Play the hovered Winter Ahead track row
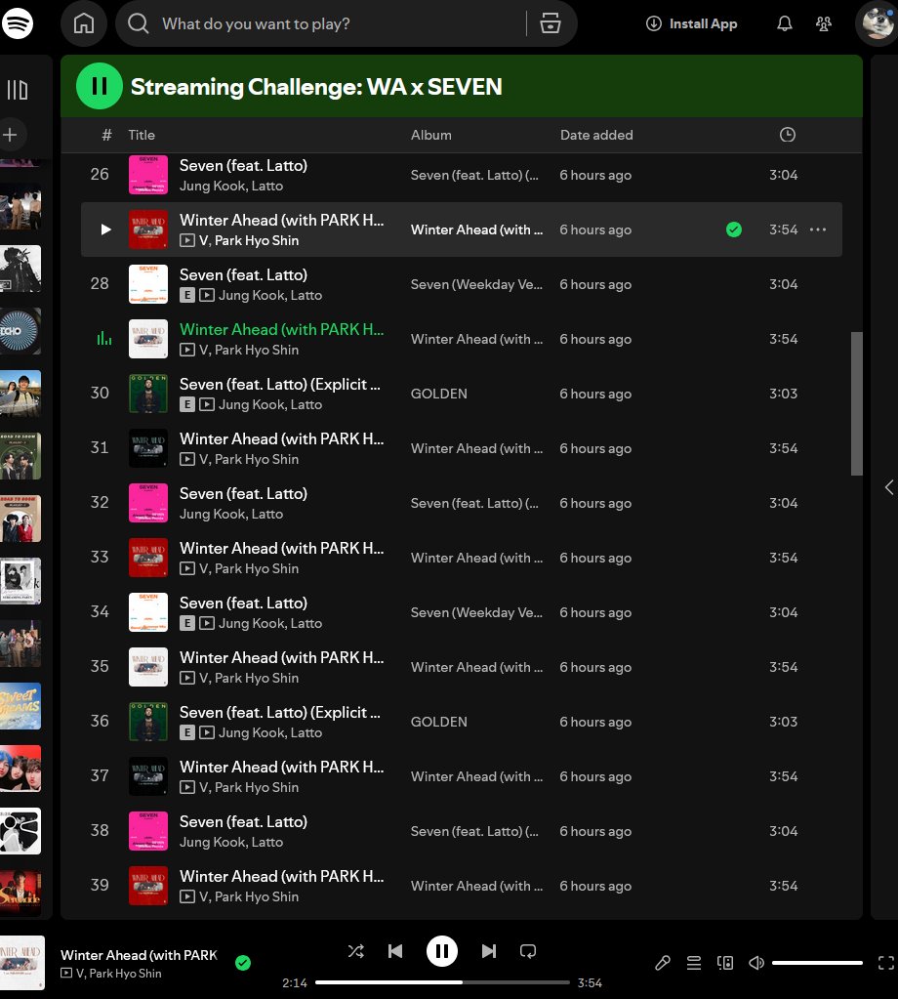Viewport: 898px width, 999px height. [x=105, y=229]
